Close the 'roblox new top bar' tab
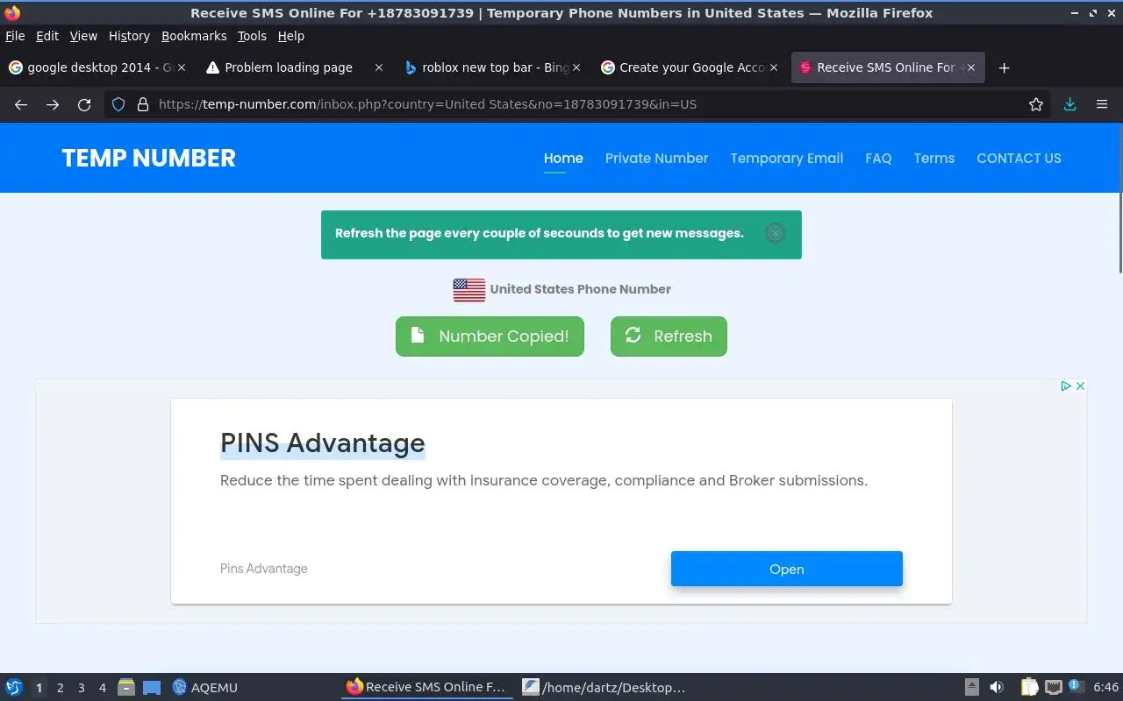Image resolution: width=1123 pixels, height=701 pixels. click(x=576, y=67)
